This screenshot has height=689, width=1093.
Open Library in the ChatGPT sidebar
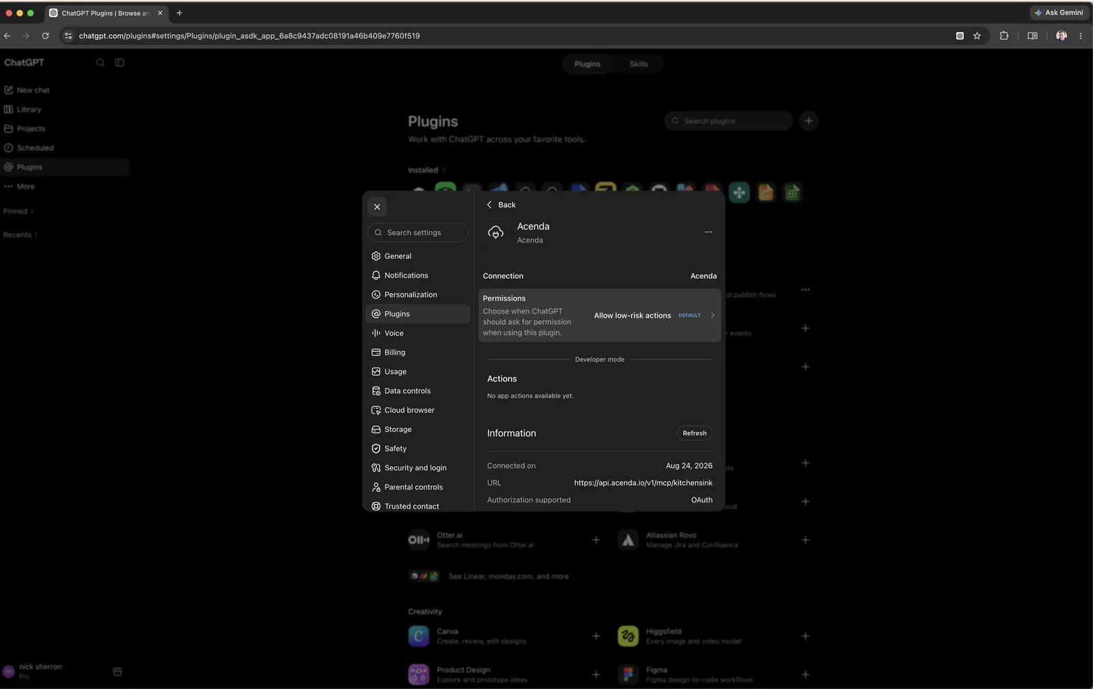pyautogui.click(x=65, y=109)
